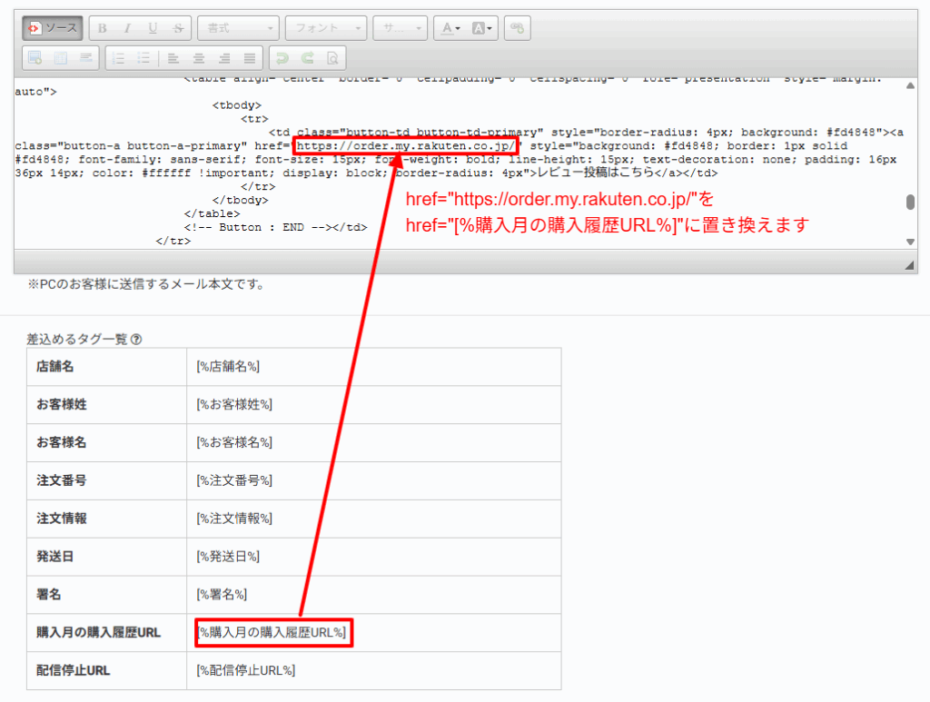930x702 pixels.
Task: Click the 購入月の購入履歴URL row label
Action: (98, 633)
